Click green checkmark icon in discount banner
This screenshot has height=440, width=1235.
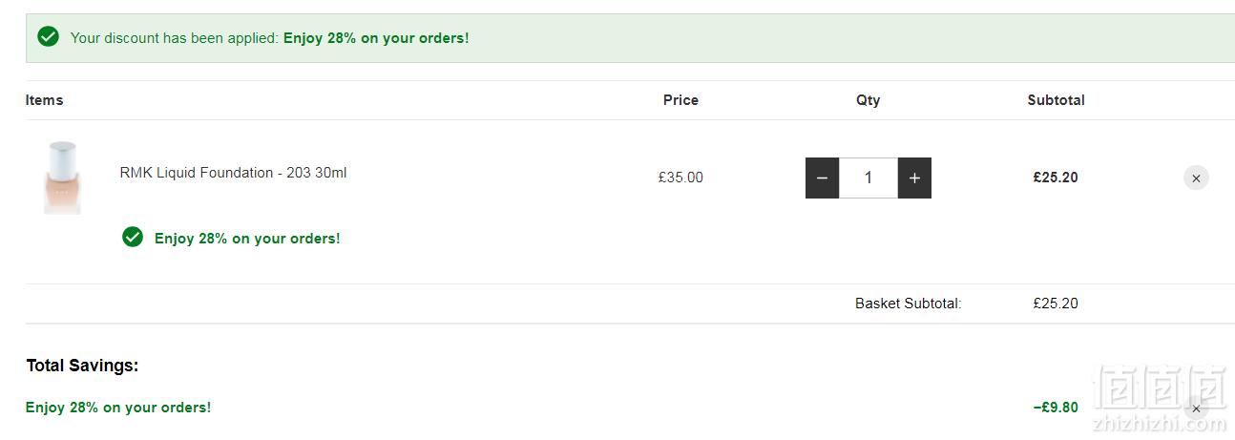pos(48,36)
